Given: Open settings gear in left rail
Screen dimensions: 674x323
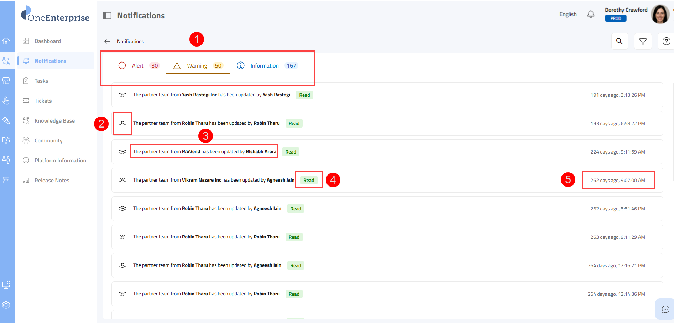Looking at the screenshot, I should tap(6, 305).
